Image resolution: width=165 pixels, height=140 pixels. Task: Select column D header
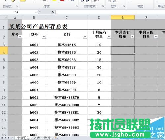99,17
